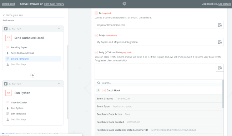This screenshot has width=232, height=136.
Task: Click the Run Python code icon
Action: coord(9,93)
